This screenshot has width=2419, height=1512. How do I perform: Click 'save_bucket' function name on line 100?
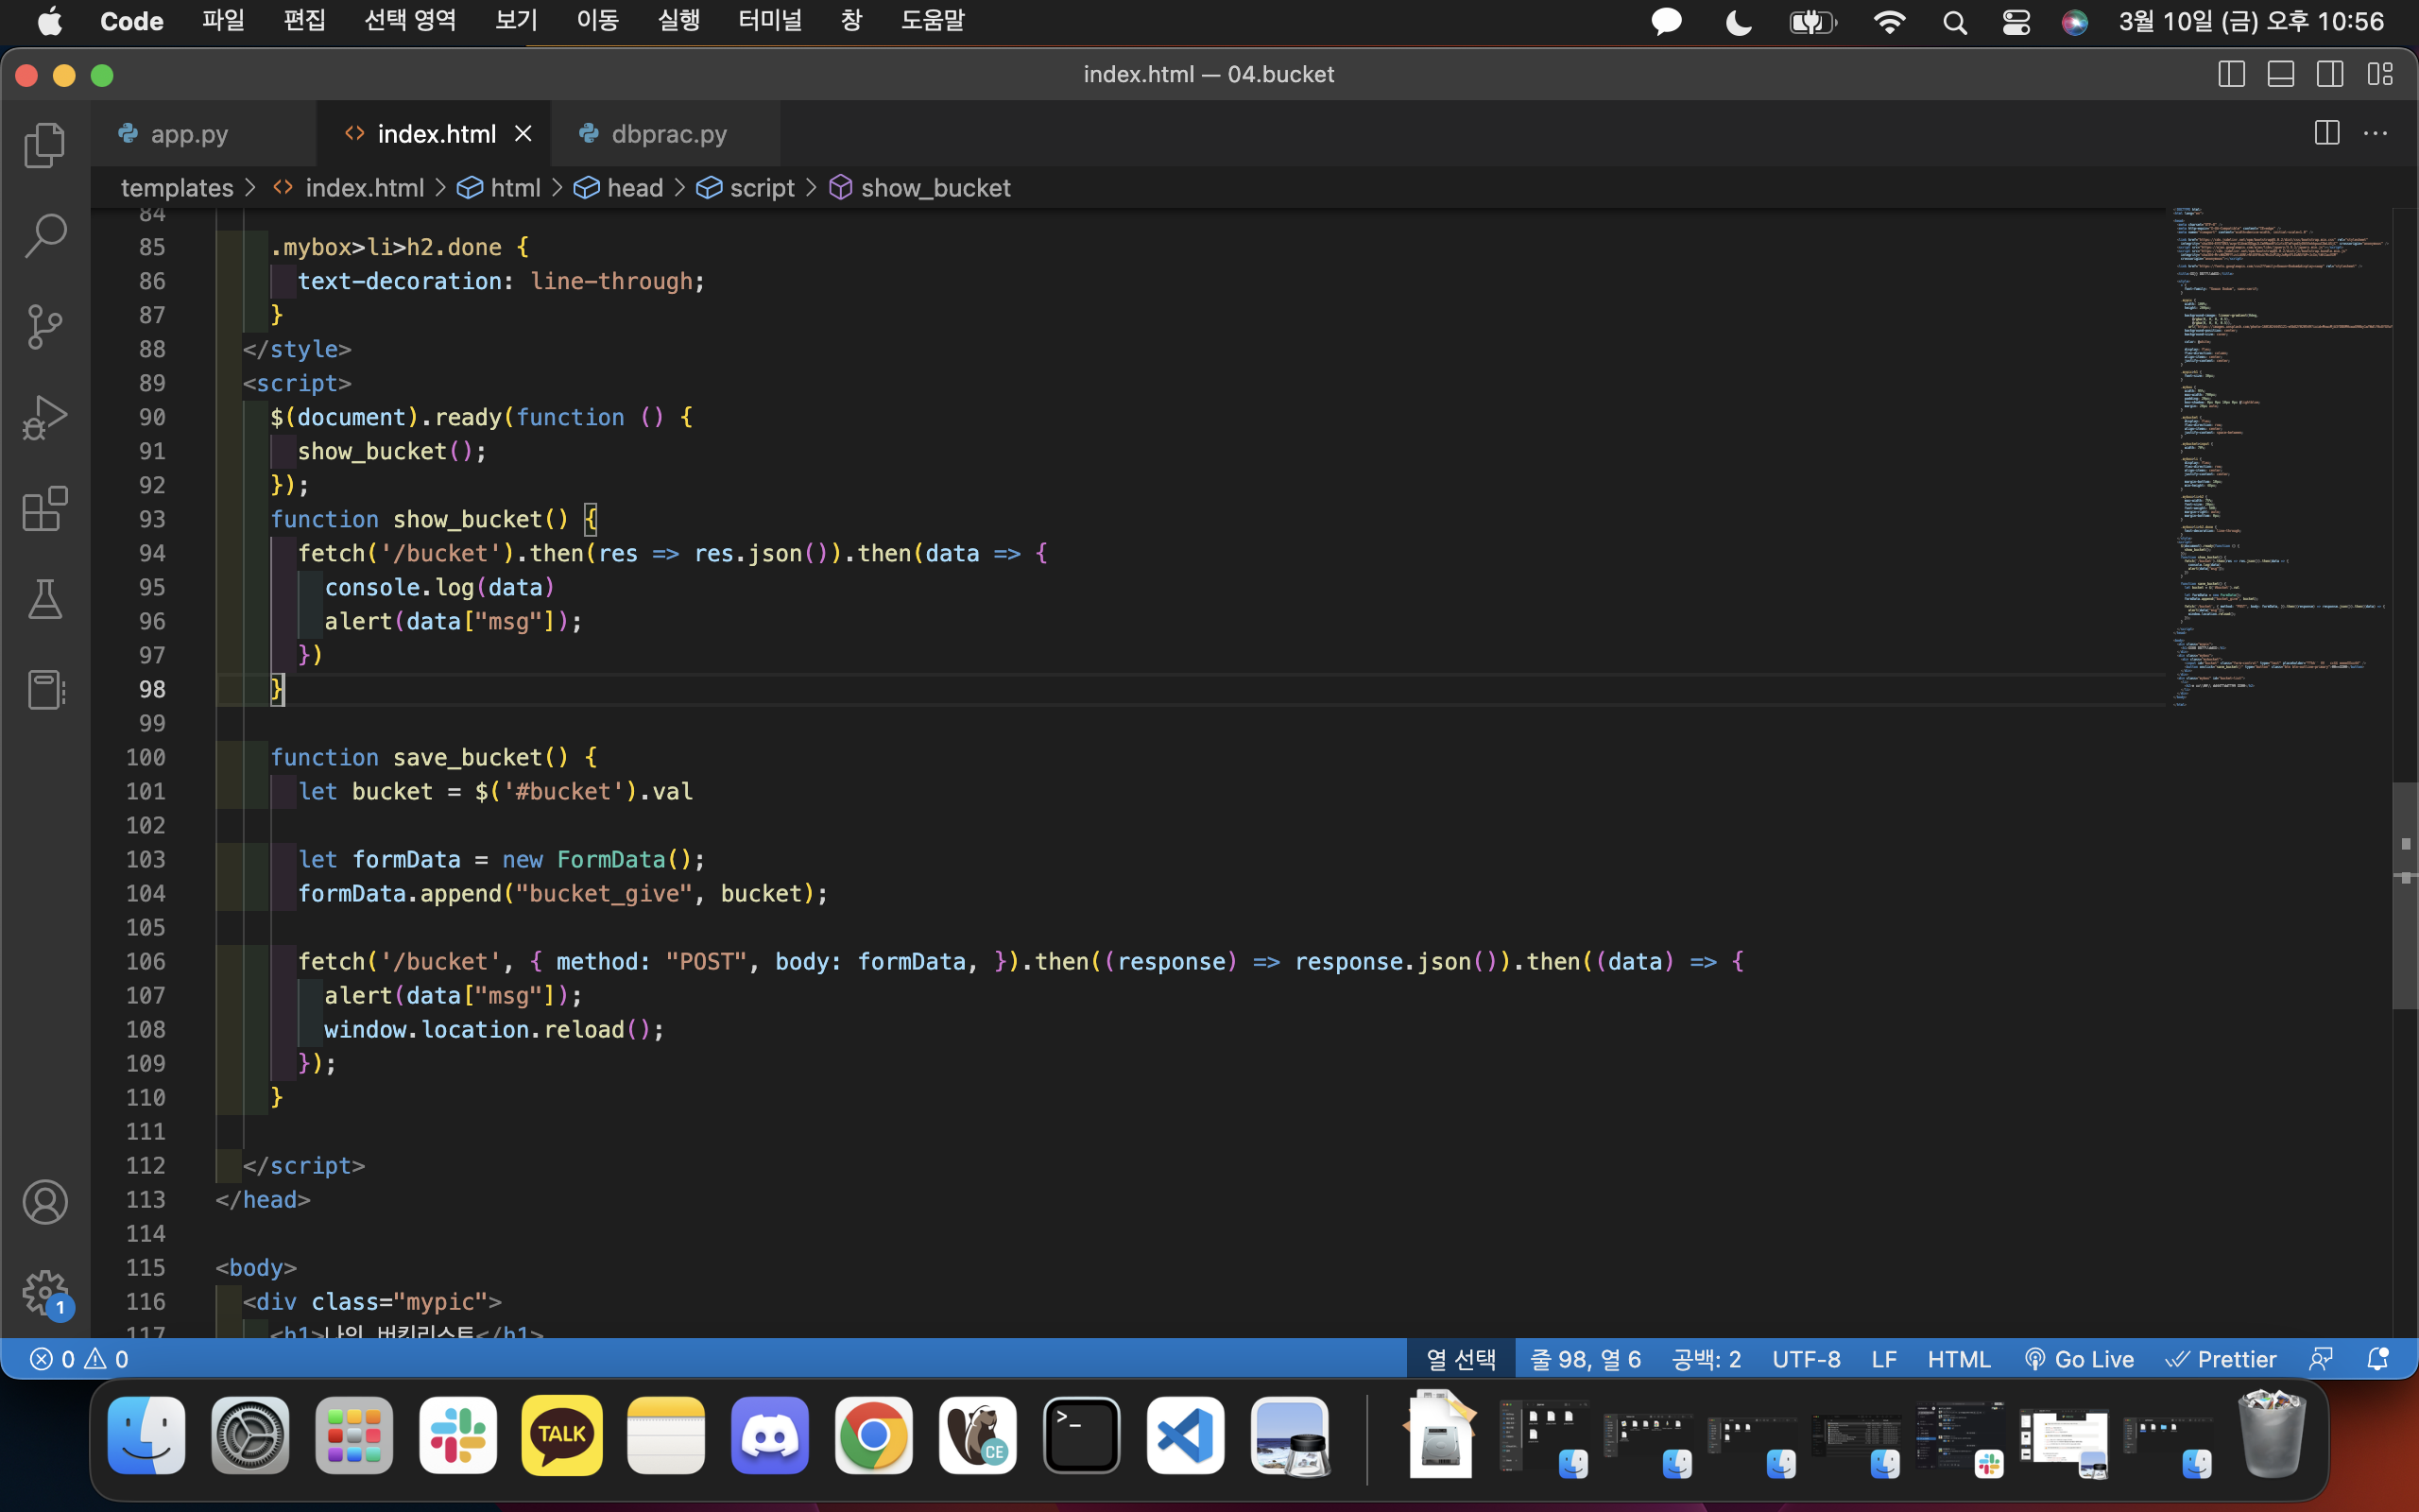point(468,757)
